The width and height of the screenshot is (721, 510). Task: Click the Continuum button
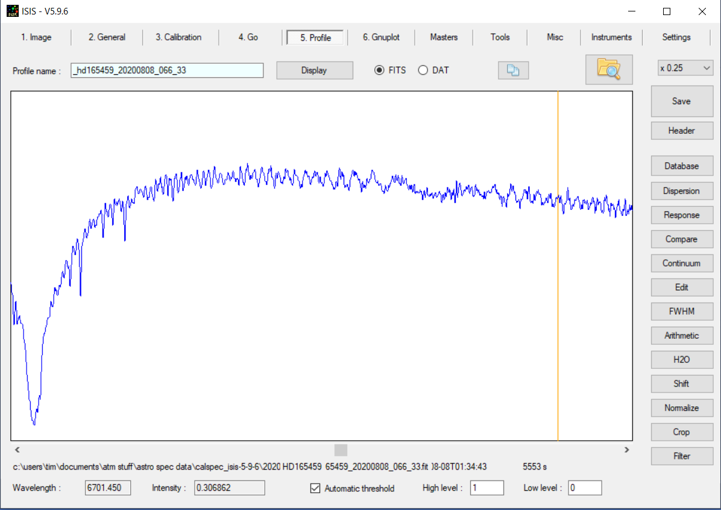(x=681, y=263)
